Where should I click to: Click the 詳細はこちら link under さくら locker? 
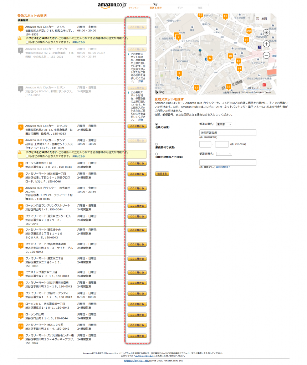point(78,42)
